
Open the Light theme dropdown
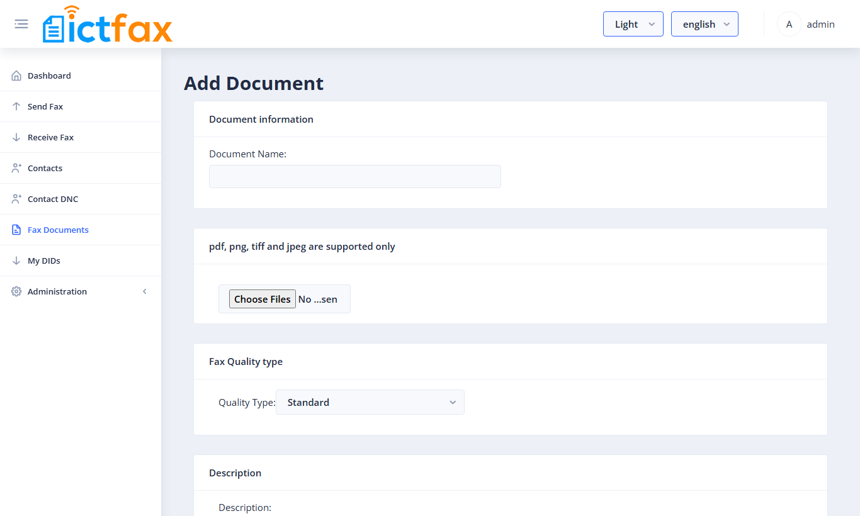(633, 24)
